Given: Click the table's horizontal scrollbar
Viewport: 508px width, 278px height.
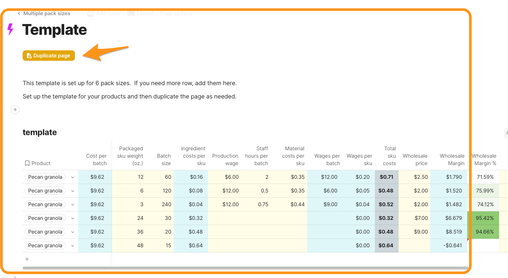Looking at the screenshot, I should point(245,268).
